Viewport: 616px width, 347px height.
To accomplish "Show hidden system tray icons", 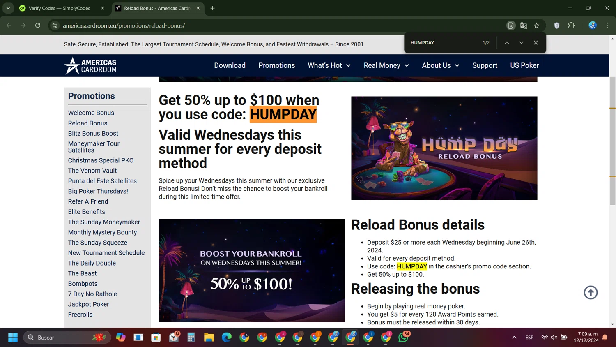I will pos(514,338).
